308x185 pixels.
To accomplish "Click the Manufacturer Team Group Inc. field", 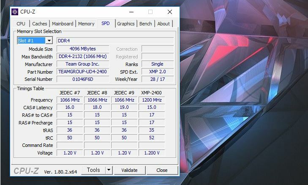I will 83,64.
